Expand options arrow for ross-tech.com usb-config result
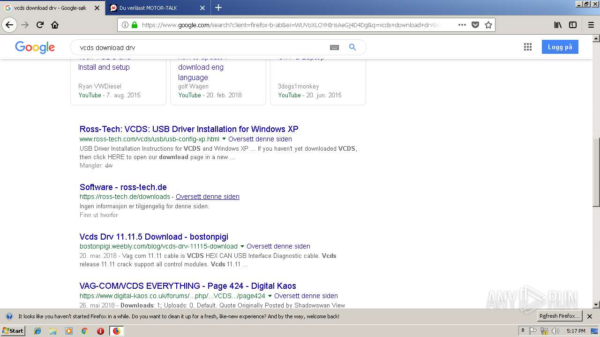This screenshot has height=337, width=600. [224, 139]
